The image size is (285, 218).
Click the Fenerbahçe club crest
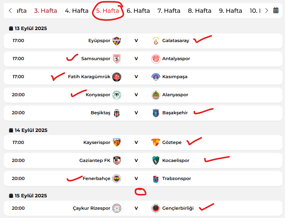click(x=116, y=179)
